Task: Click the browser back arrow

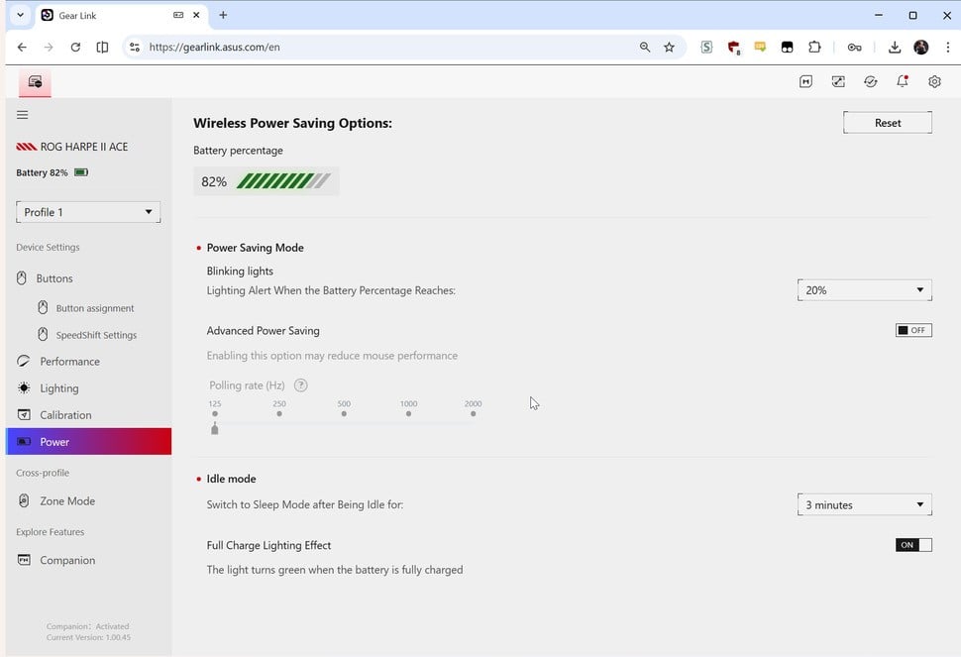Action: click(x=22, y=48)
